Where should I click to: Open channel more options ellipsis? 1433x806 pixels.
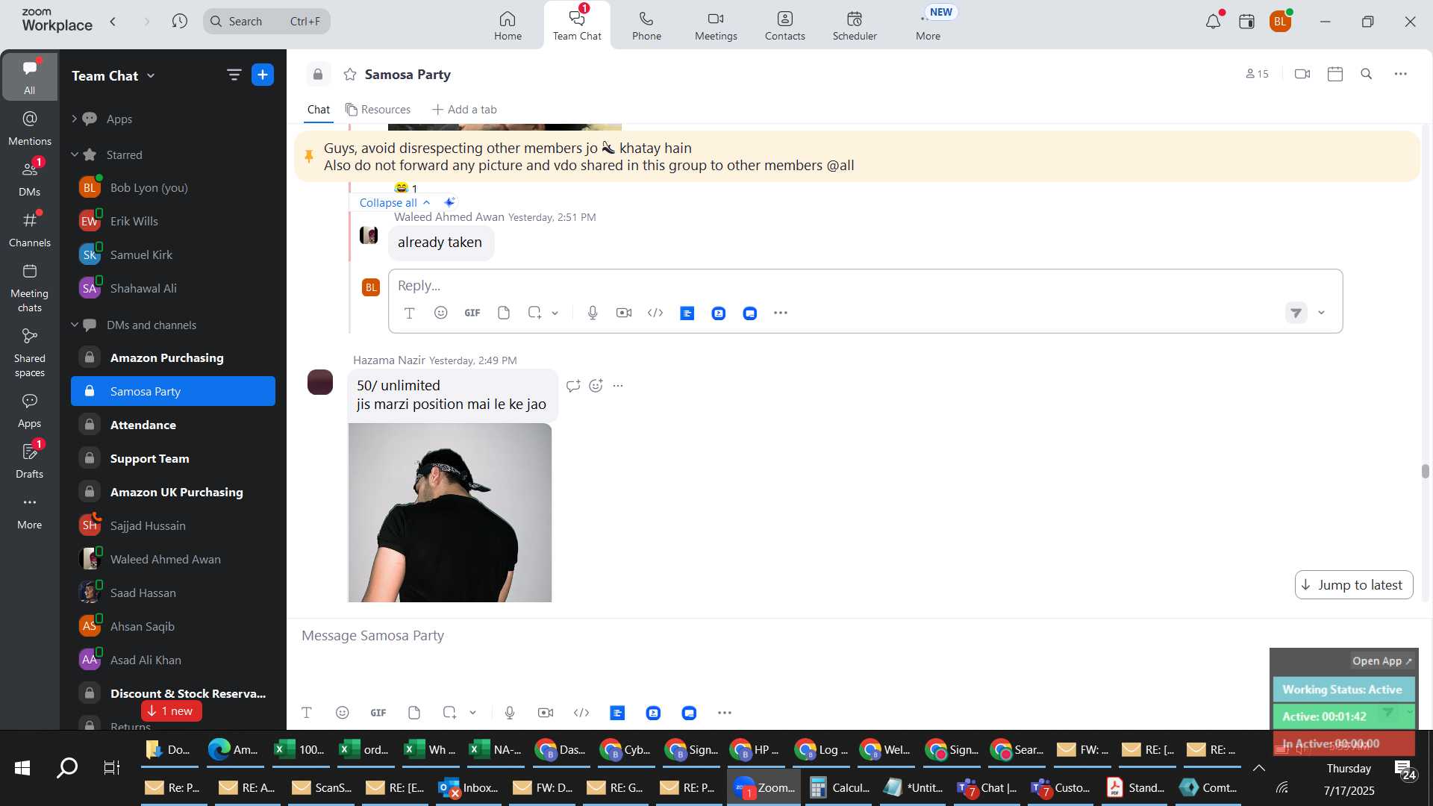[x=1401, y=74]
